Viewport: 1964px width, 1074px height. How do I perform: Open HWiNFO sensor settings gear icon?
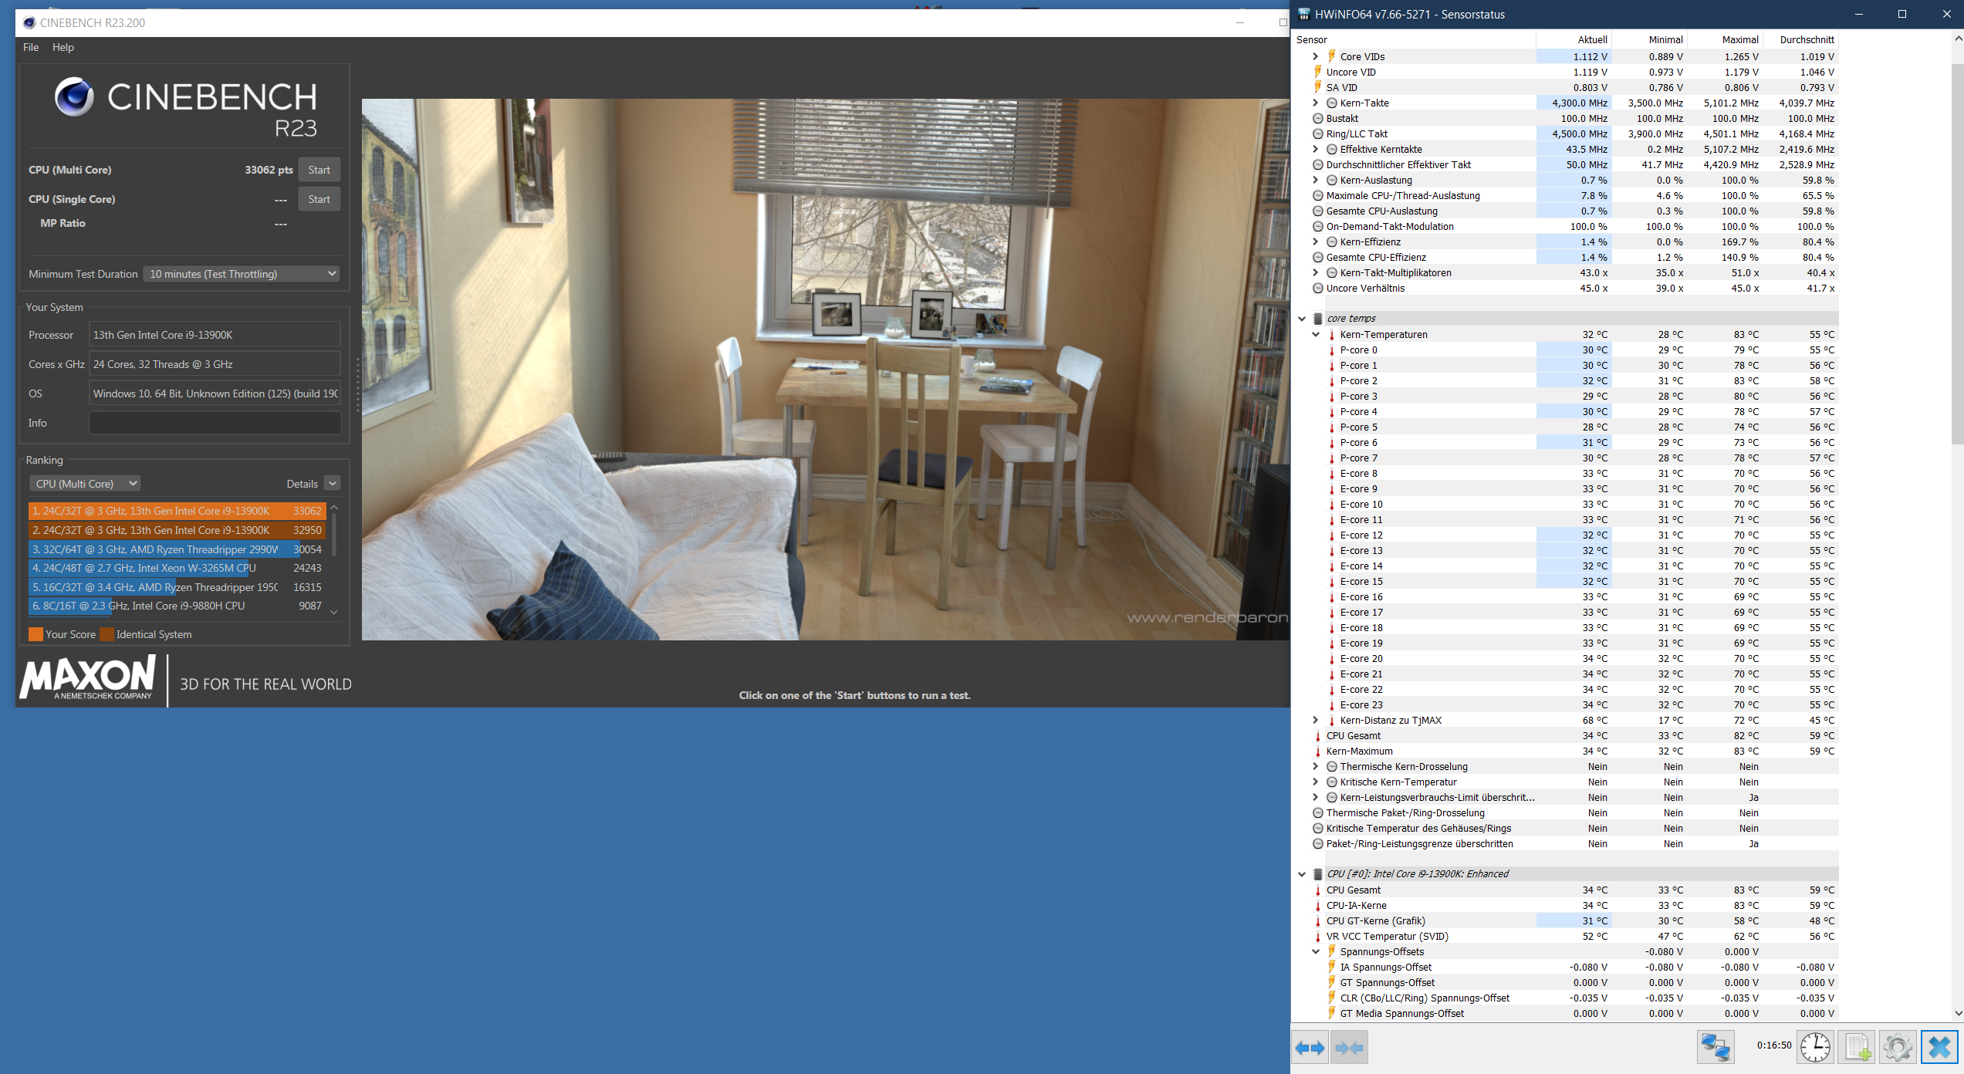(x=1898, y=1047)
